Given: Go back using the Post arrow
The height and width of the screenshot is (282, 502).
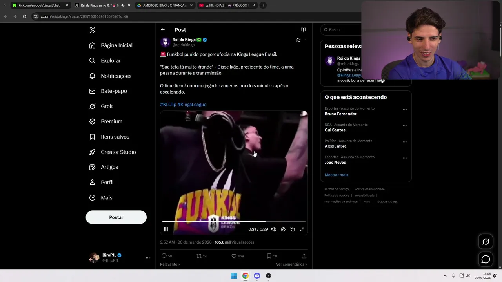Looking at the screenshot, I should 163,30.
